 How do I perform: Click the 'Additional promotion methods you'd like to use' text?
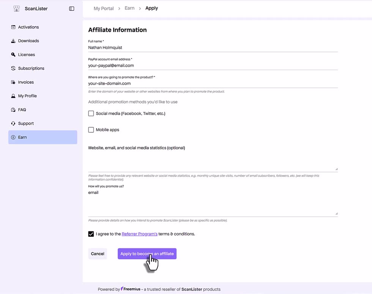(x=133, y=102)
